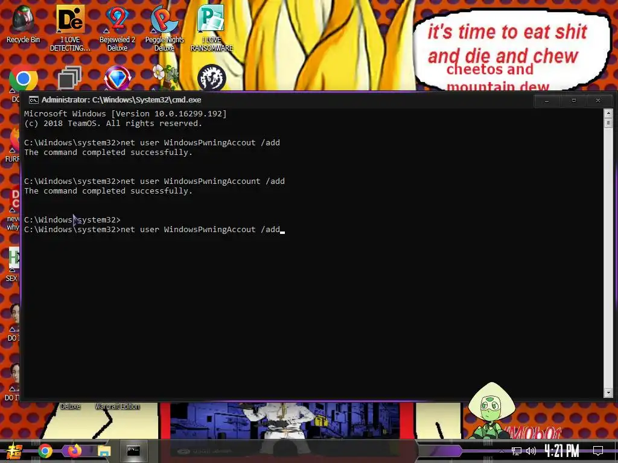Launch Peggle Nights Deluxe desktop shortcut
This screenshot has width=618, height=463.
[x=164, y=28]
